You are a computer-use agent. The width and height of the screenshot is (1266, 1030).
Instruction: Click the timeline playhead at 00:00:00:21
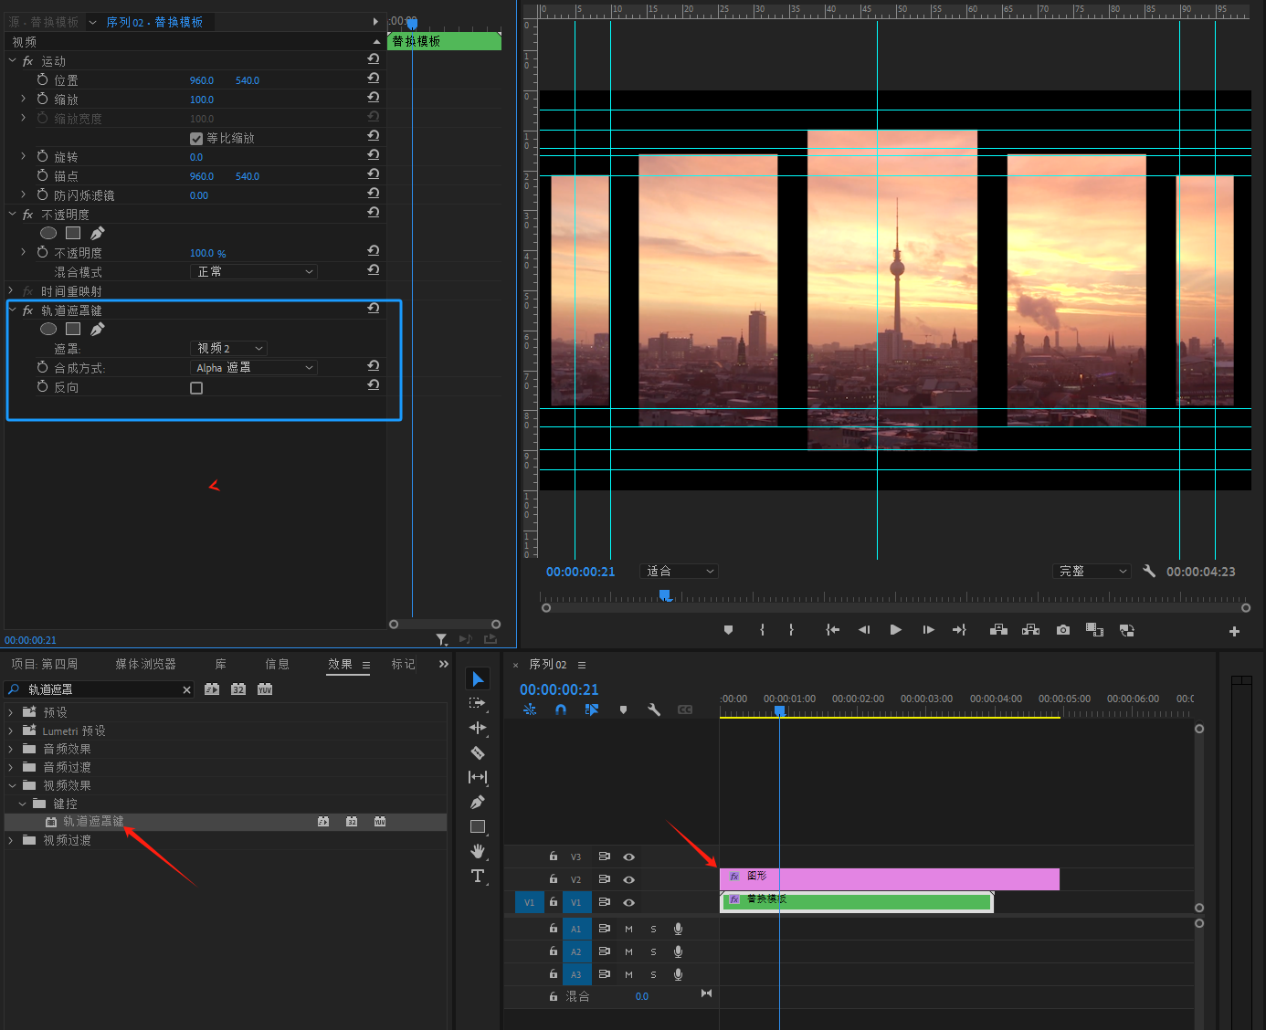(779, 710)
